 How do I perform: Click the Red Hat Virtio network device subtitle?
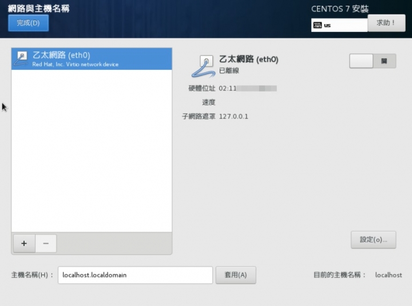tap(76, 65)
